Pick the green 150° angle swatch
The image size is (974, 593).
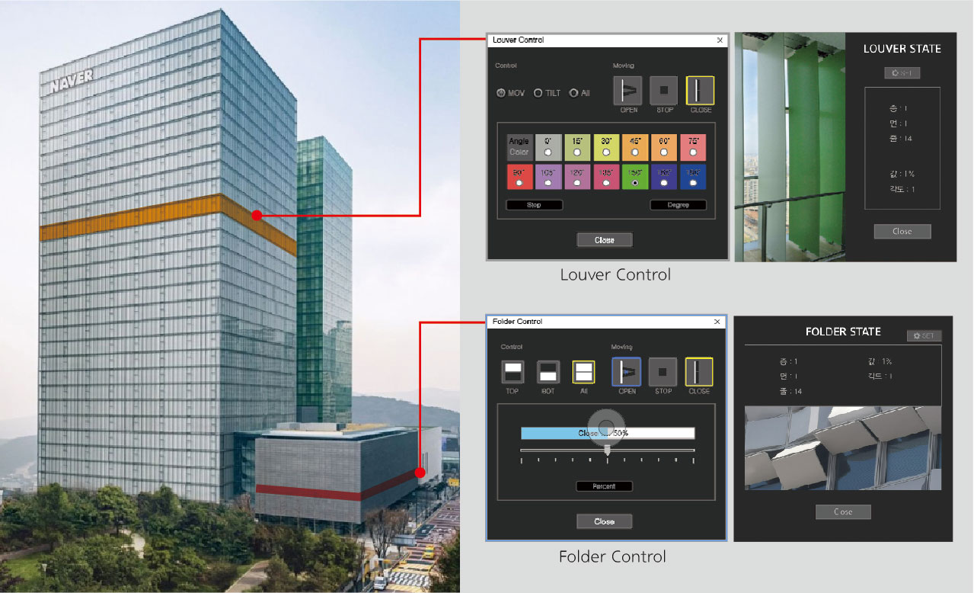tap(635, 178)
